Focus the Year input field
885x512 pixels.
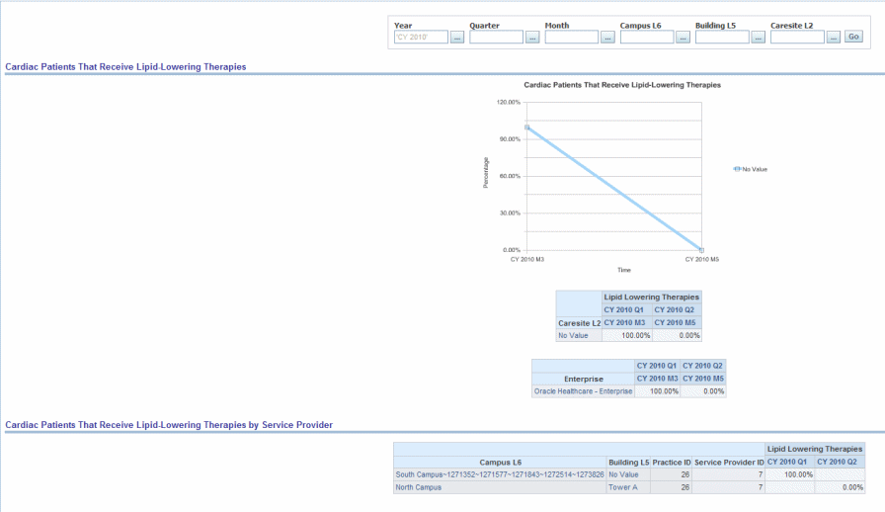421,38
